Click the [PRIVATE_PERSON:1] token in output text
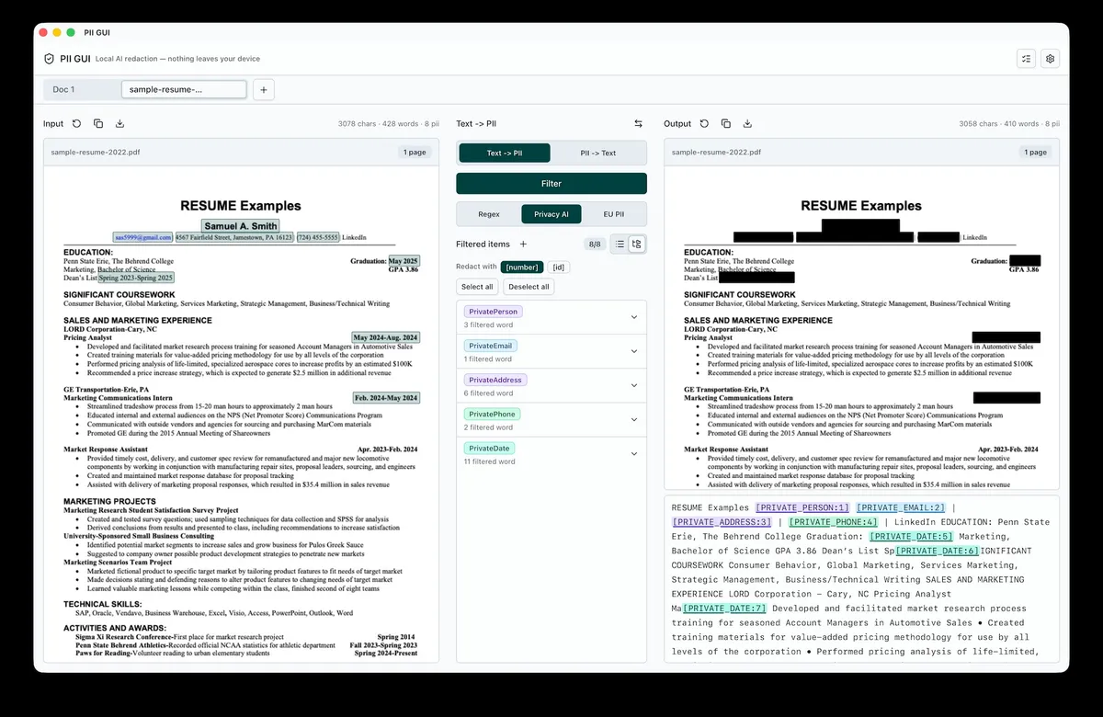 802,507
